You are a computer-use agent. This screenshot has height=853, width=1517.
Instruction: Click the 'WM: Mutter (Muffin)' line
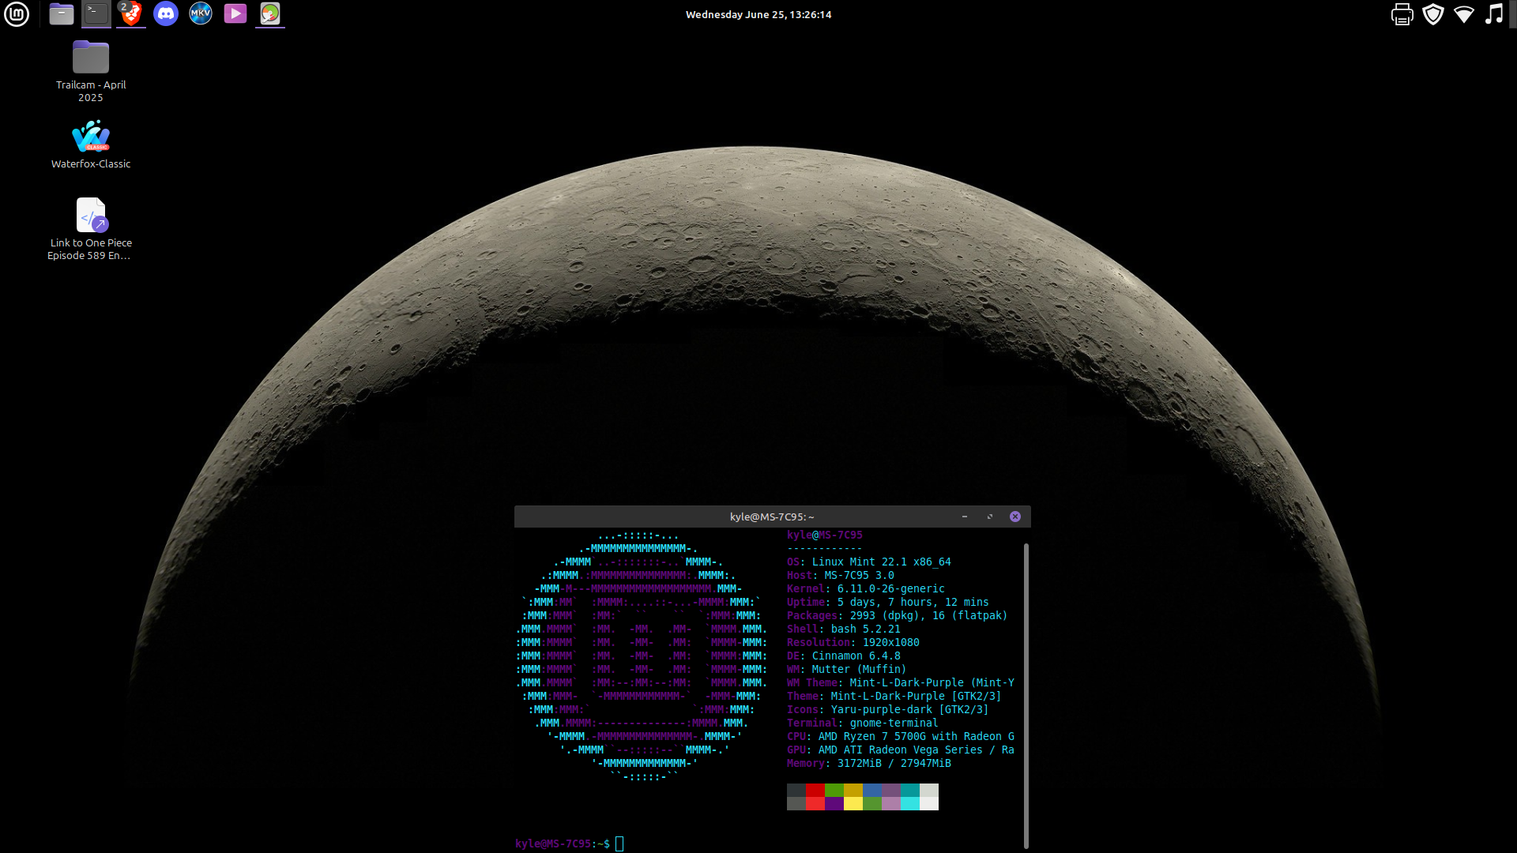coord(847,670)
